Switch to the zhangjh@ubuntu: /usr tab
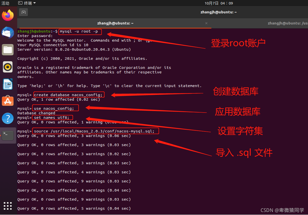Viewport: 308px width, 215px height. pos(288,23)
